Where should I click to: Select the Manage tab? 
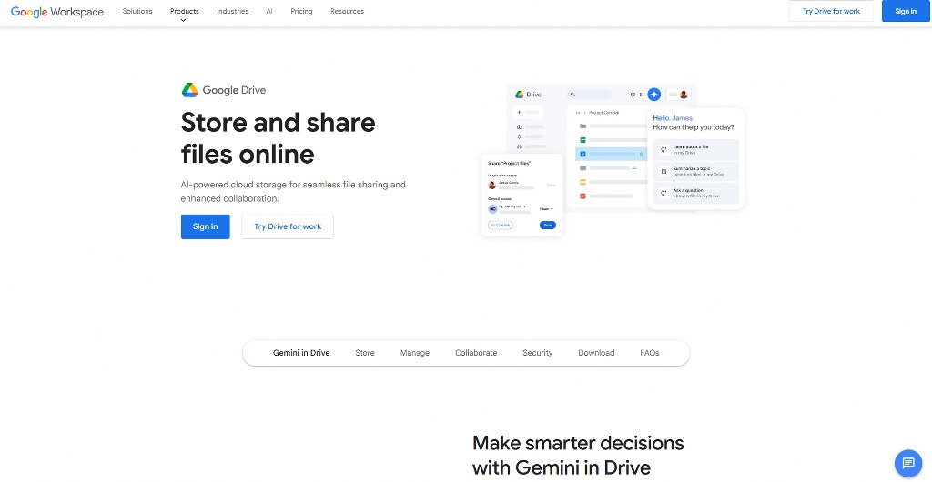pyautogui.click(x=415, y=353)
